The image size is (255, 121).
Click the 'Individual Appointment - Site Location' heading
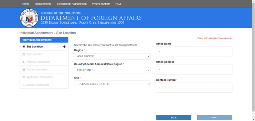pyautogui.click(x=48, y=33)
